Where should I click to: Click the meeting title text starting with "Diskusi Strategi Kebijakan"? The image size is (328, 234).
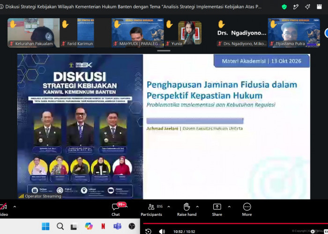133,7
